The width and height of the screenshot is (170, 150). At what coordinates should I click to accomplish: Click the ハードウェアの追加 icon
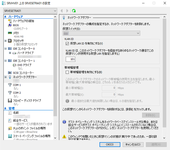[x=10, y=21]
